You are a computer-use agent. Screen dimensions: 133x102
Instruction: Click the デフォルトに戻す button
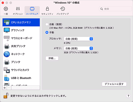tap(114, 84)
